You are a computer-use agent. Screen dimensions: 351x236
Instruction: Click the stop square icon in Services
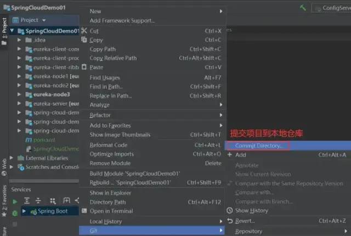pyautogui.click(x=15, y=224)
